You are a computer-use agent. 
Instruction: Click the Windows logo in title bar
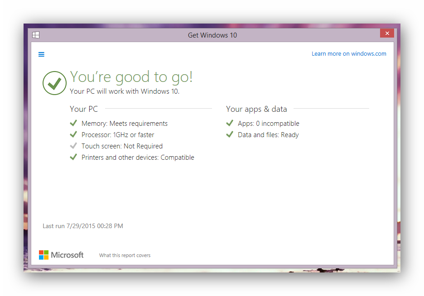(x=36, y=35)
